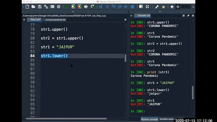Viewport: 217px width, 122px height.
Task: Open a file using the folder icon
Action: coord(33,7)
